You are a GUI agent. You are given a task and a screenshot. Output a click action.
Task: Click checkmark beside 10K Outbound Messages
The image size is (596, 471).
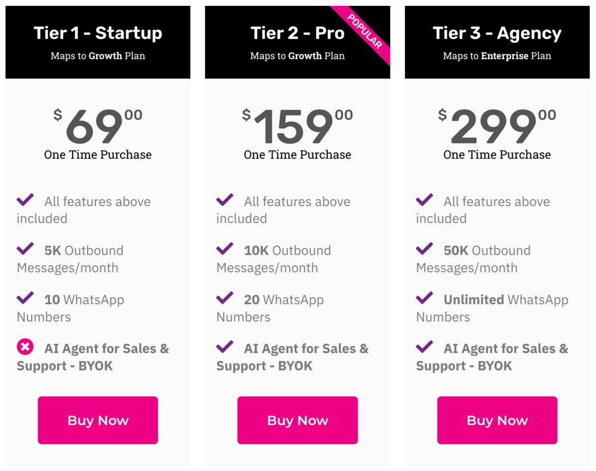(x=225, y=249)
